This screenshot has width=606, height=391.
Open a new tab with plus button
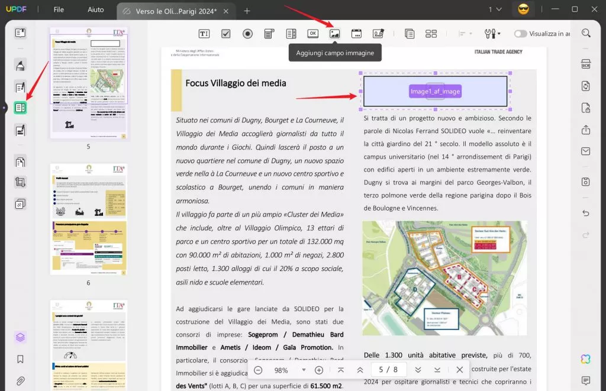[x=247, y=11]
